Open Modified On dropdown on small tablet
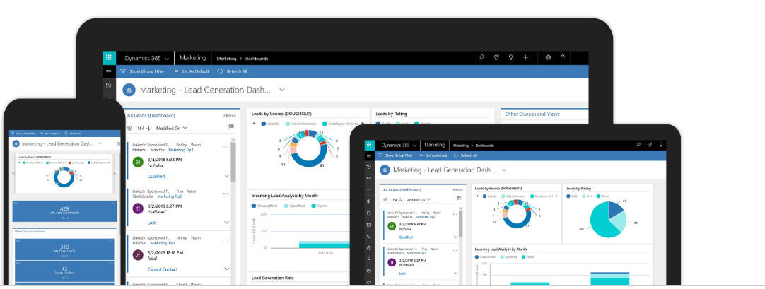 coord(419,200)
